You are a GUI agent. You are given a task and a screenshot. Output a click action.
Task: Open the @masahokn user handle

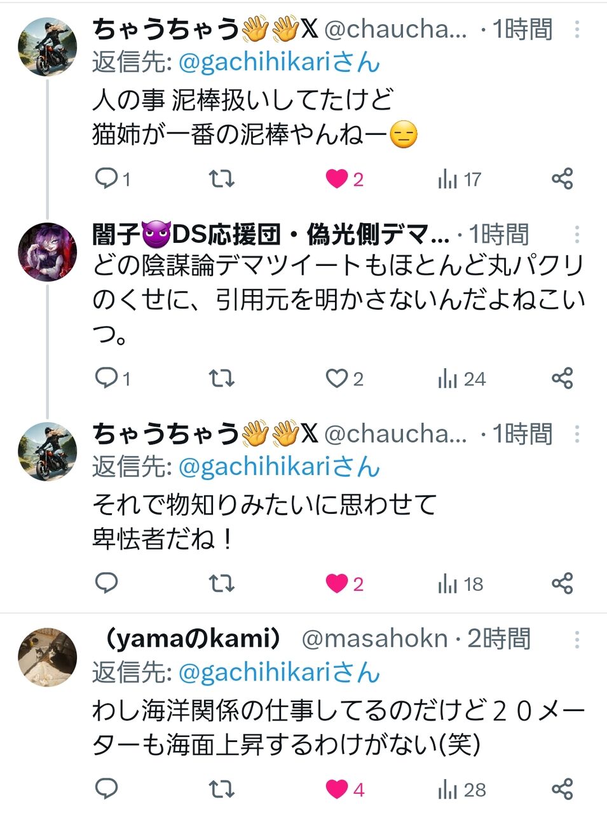click(374, 638)
